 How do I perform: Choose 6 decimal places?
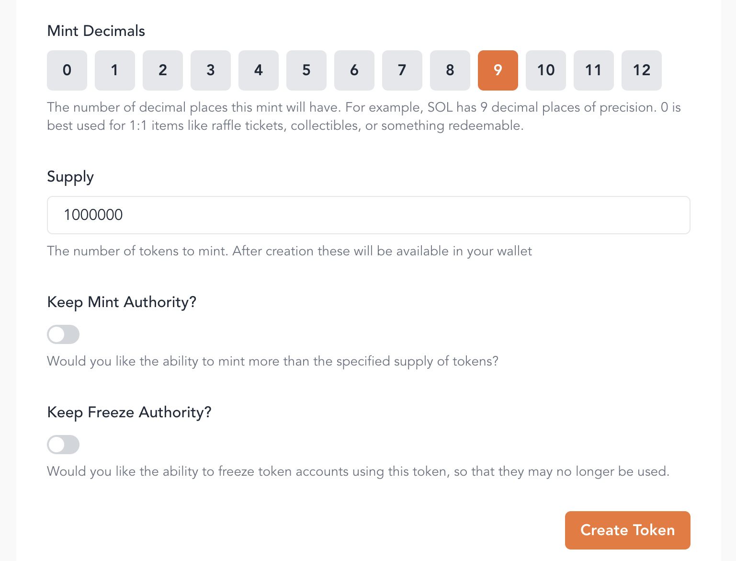pyautogui.click(x=354, y=70)
